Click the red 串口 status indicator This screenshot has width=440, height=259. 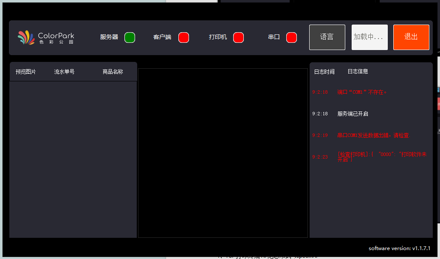click(291, 37)
